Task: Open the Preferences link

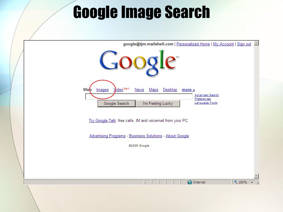Action: point(203,99)
